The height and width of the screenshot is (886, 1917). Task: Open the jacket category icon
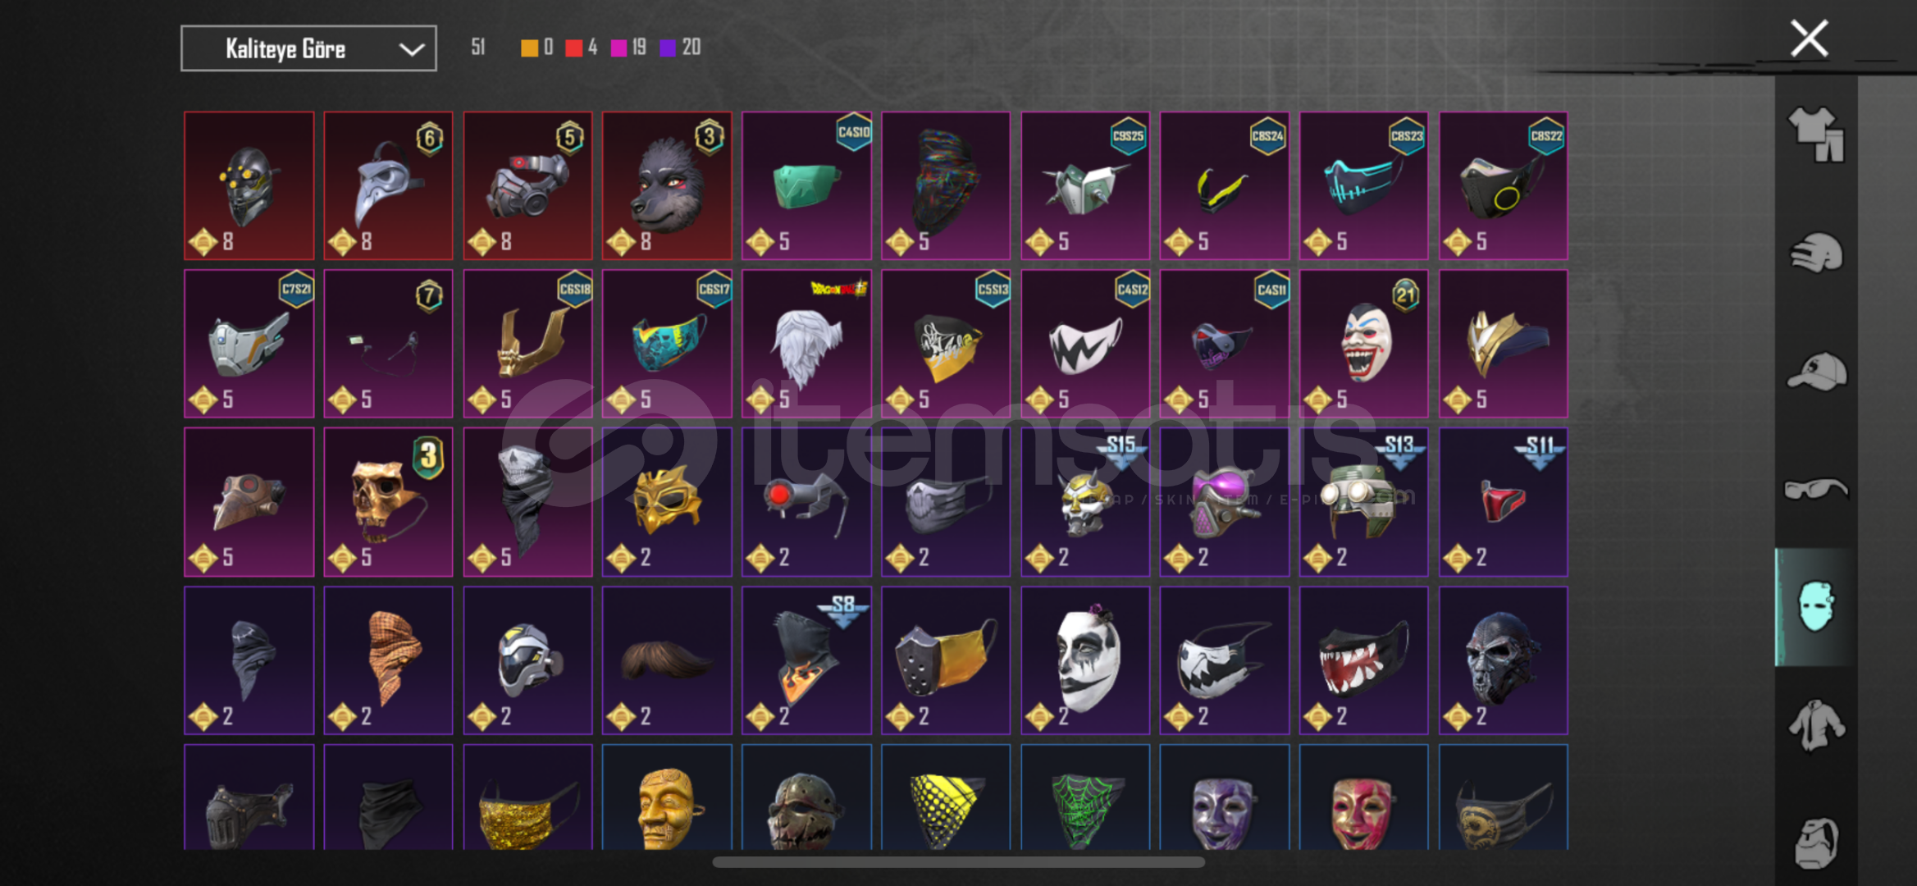[1816, 725]
